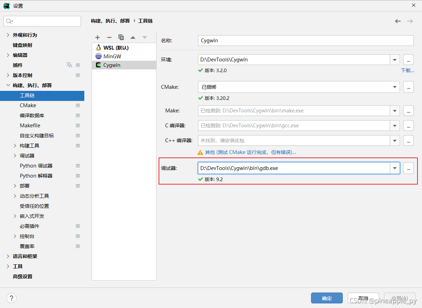Add a new toolchain with plus icon
422x308 pixels.
(98, 37)
